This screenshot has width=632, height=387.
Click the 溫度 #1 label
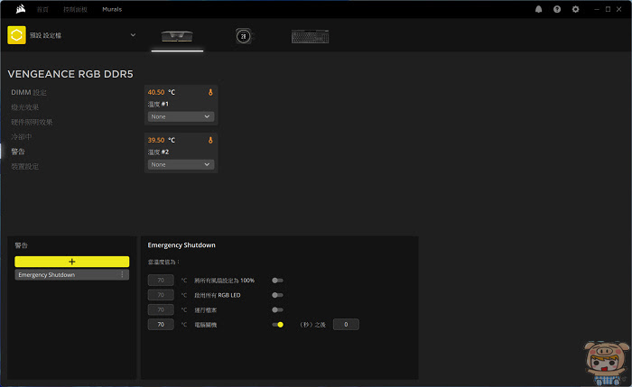point(158,105)
